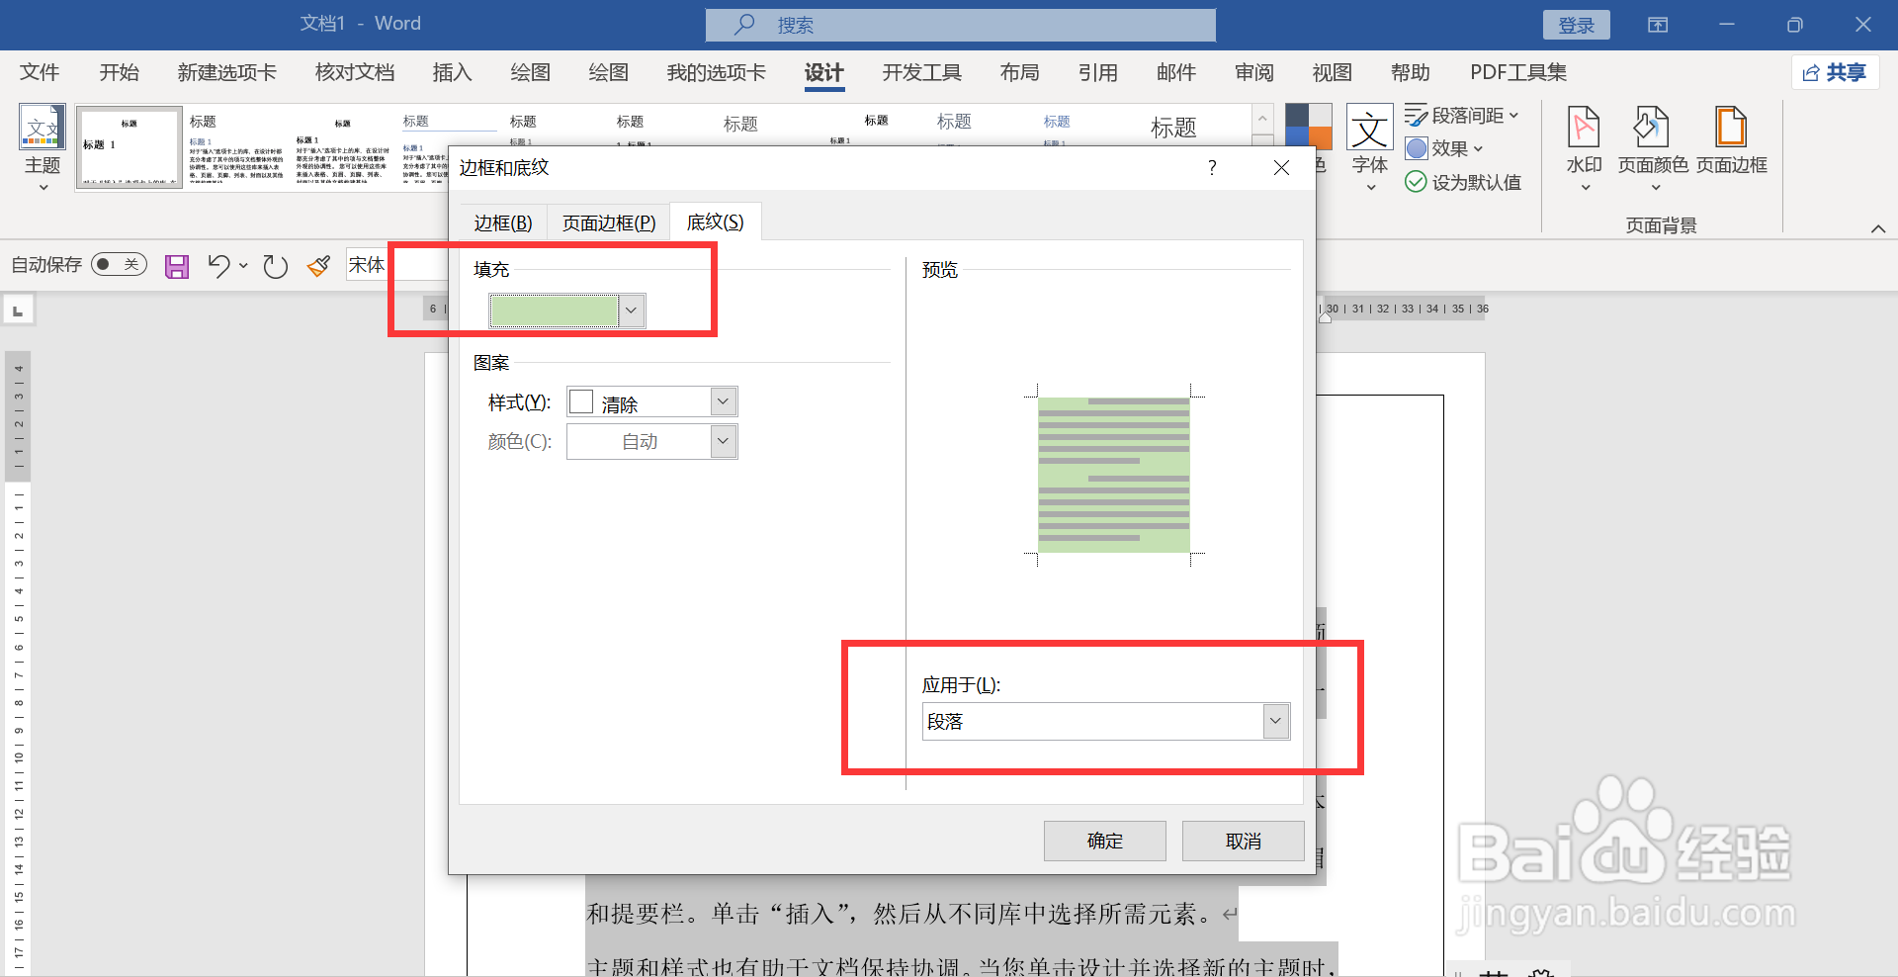The width and height of the screenshot is (1898, 977).
Task: Open the 核对文档 ribbon tab
Action: coord(355,72)
